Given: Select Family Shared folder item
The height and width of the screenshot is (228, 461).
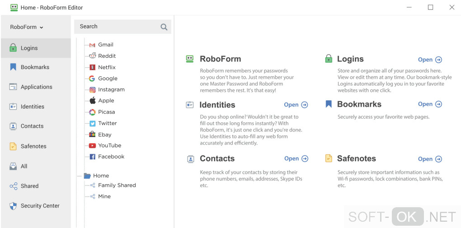Looking at the screenshot, I should coord(117,185).
